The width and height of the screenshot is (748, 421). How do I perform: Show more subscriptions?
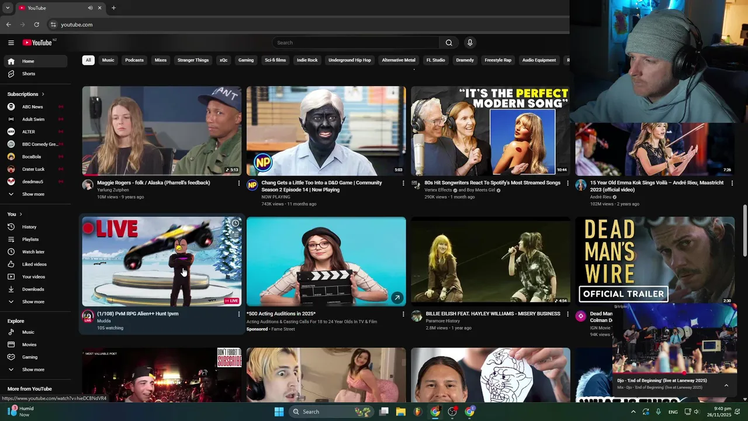pyautogui.click(x=35, y=194)
